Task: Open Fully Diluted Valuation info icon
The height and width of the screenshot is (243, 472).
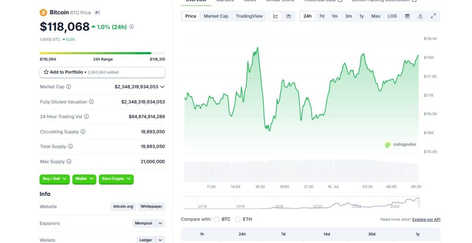Action: coord(91,102)
